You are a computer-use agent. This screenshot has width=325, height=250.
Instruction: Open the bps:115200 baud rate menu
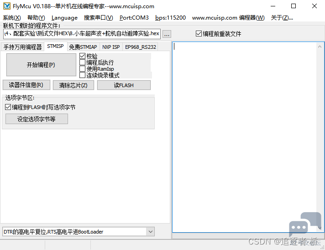tap(170, 18)
